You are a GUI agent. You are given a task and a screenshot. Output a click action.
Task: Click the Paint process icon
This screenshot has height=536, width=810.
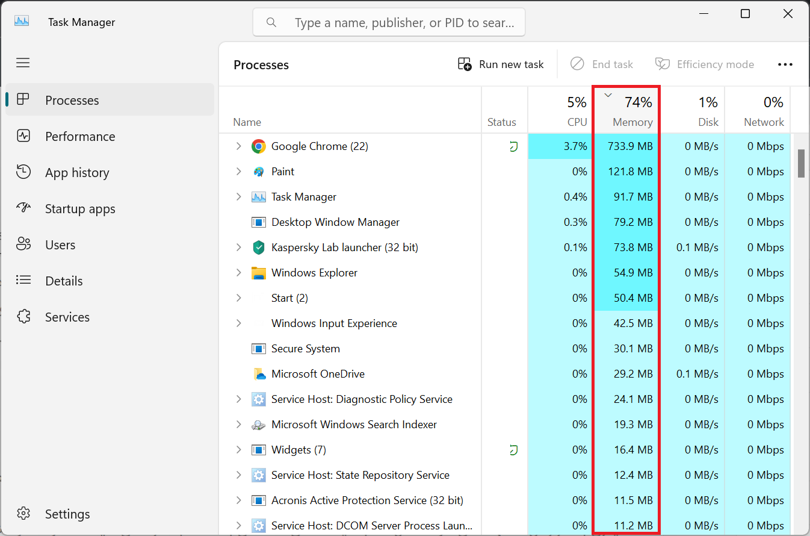[x=259, y=172]
